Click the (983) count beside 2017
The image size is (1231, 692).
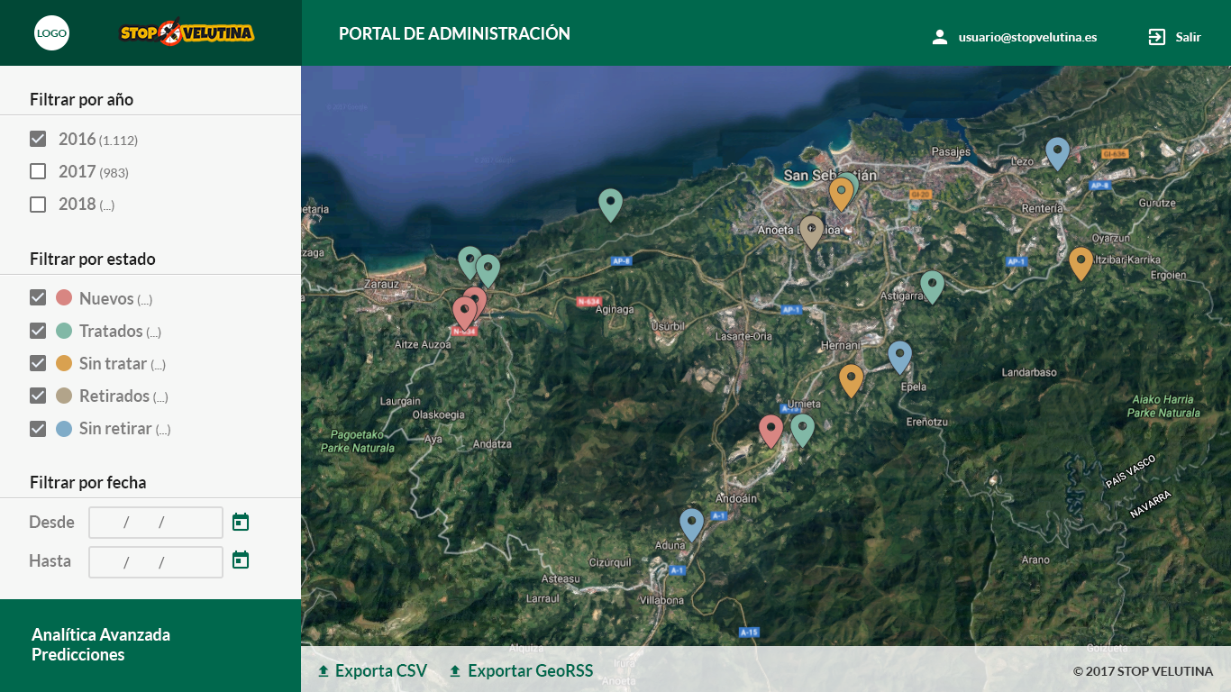tap(113, 173)
